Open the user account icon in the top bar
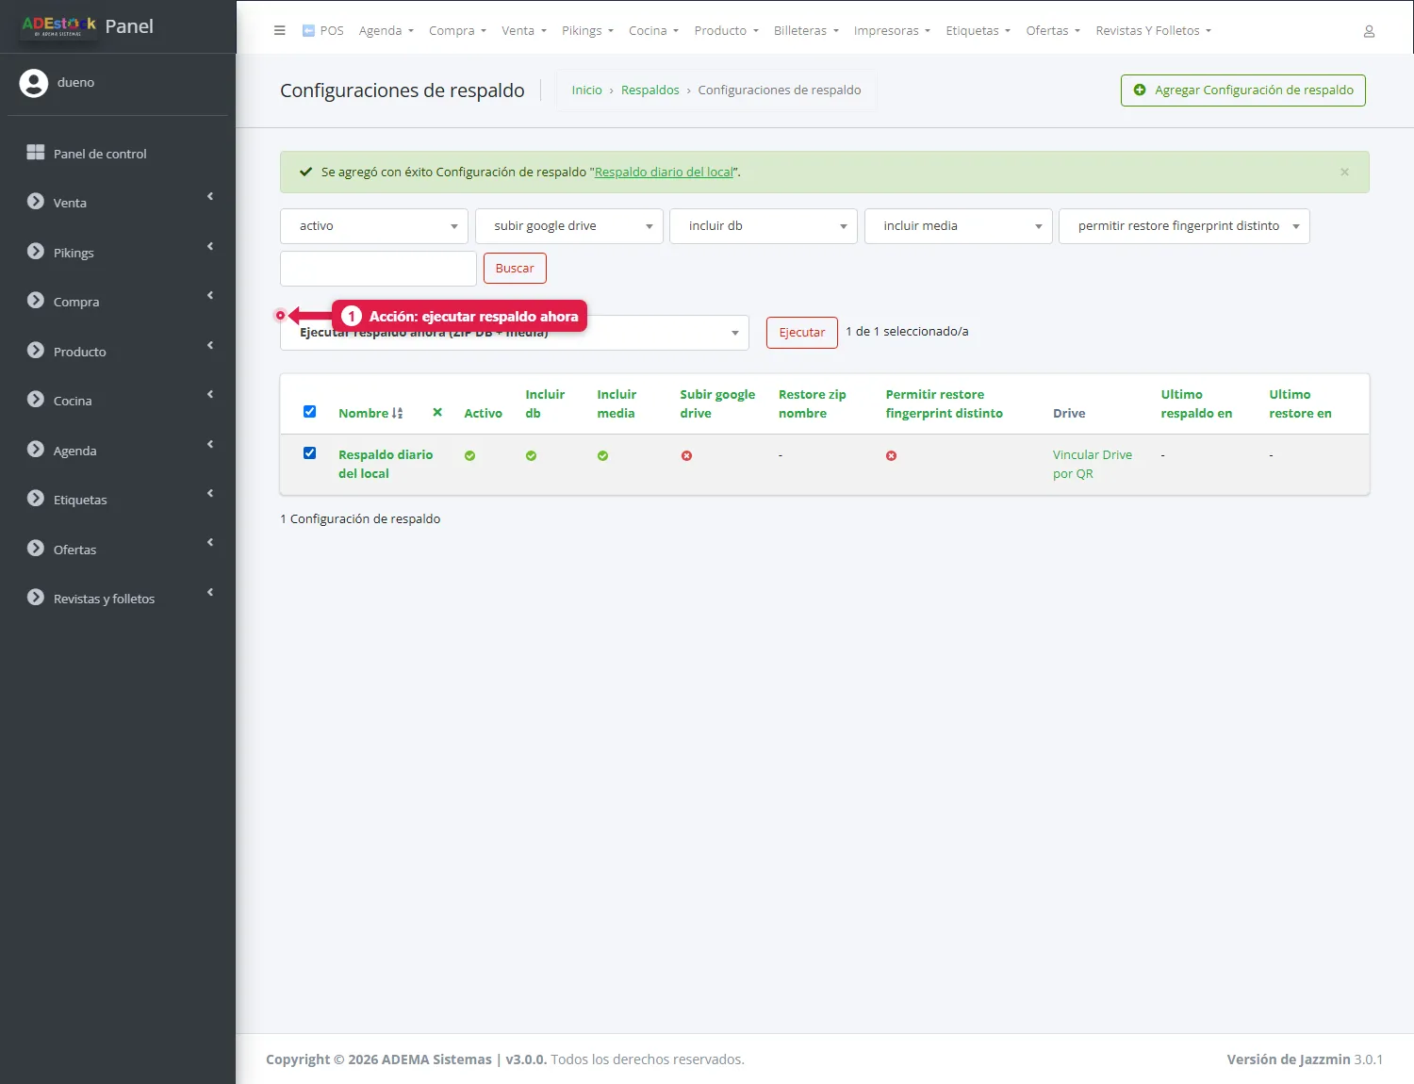 (x=1369, y=31)
